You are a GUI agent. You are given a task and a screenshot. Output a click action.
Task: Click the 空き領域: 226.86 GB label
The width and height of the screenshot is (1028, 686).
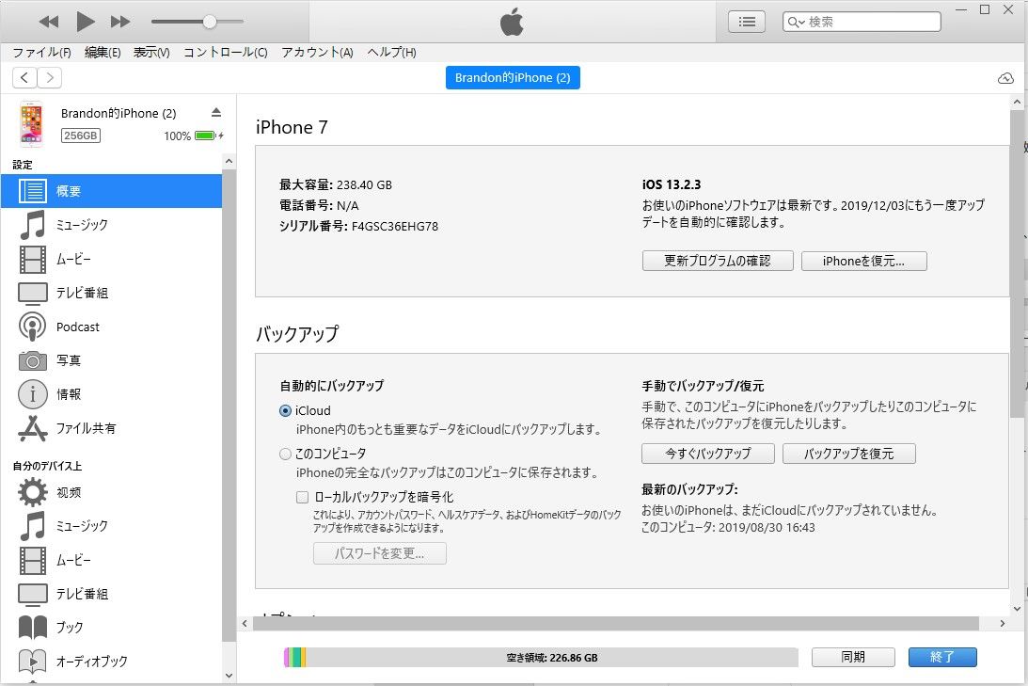pyautogui.click(x=552, y=658)
